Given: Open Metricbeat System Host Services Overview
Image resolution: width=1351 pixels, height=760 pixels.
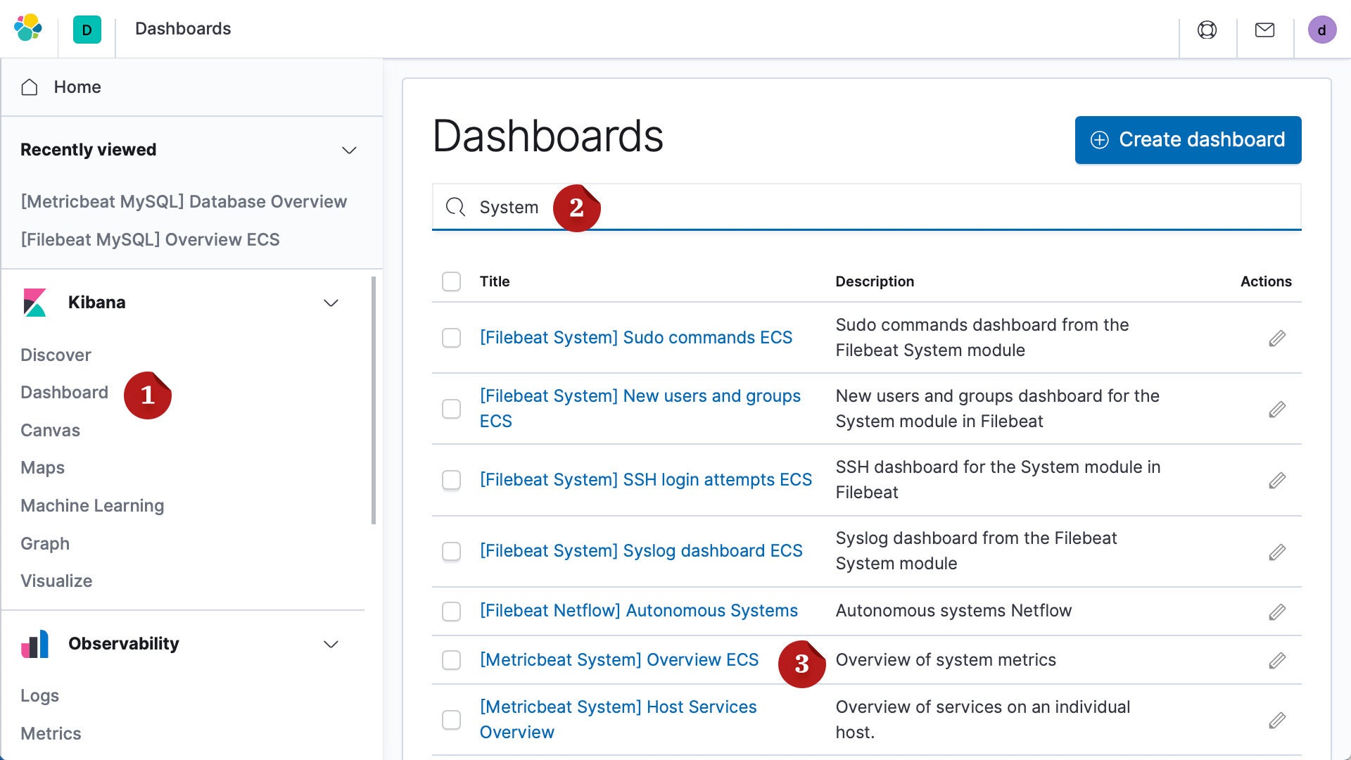Looking at the screenshot, I should 619,719.
